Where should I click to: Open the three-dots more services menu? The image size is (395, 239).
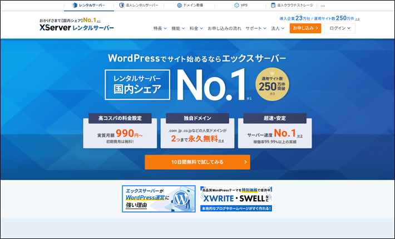click(323, 6)
